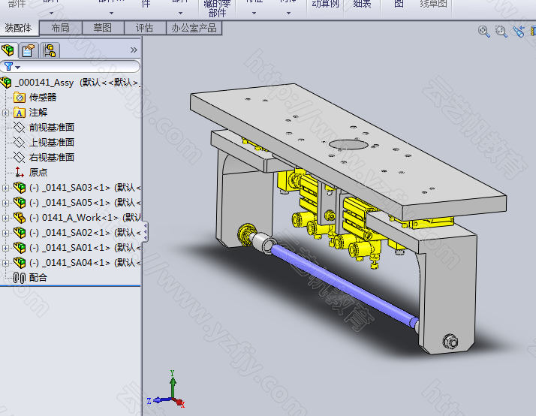This screenshot has height=416, width=536.
Task: Click the filter funnel icon
Action: pyautogui.click(x=8, y=66)
